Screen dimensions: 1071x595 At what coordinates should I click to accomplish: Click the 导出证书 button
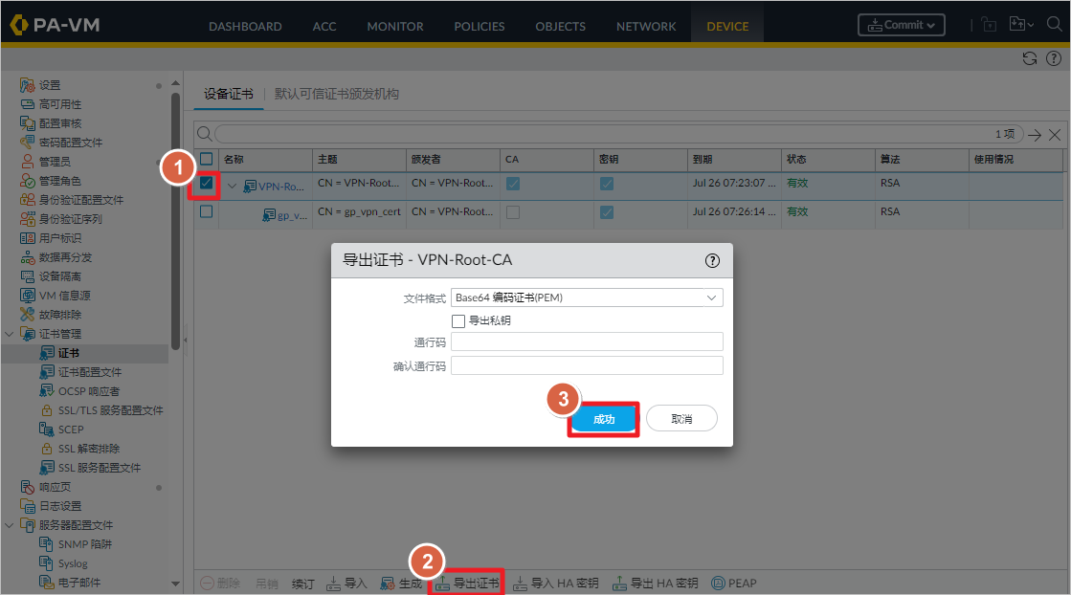(x=467, y=584)
